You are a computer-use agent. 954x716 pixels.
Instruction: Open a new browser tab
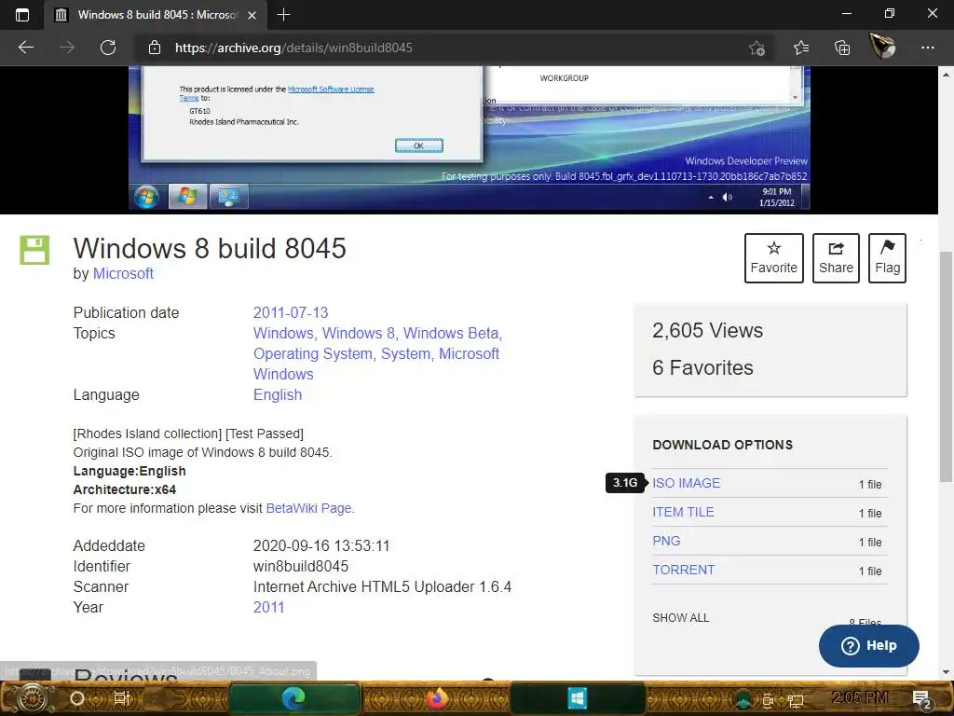[x=283, y=15]
